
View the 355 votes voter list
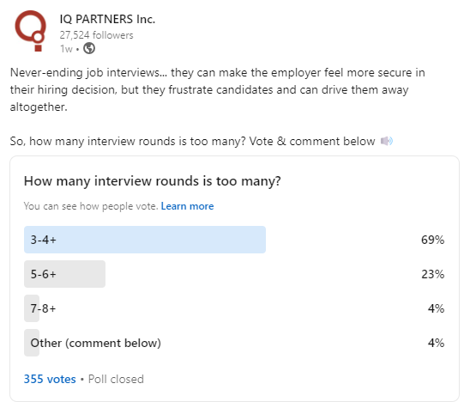50,379
